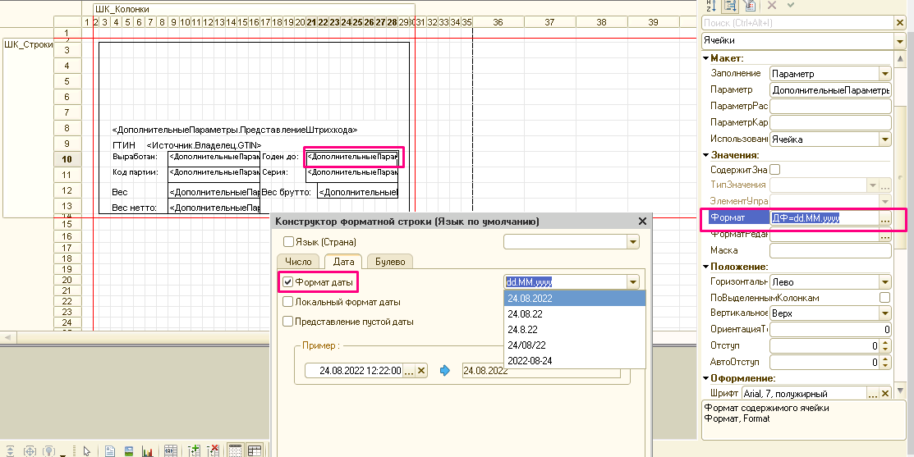914x457 pixels.
Task: Sort properties alphabetically with A-Z icon
Action: click(710, 6)
